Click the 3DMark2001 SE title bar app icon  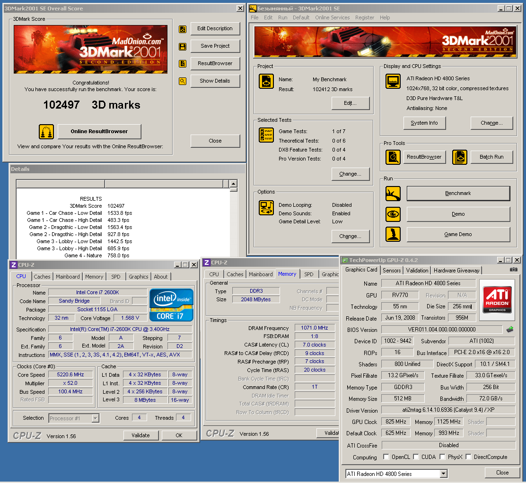tap(253, 8)
